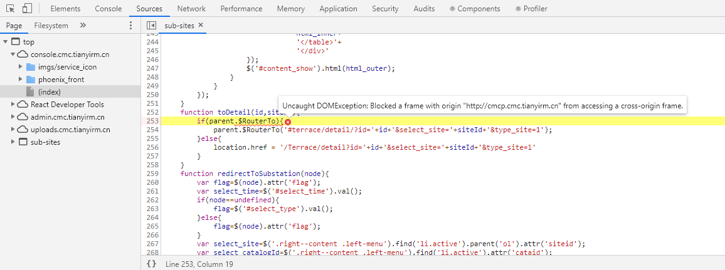Switch to the Filesystem pane
725x270 pixels.
(x=51, y=26)
